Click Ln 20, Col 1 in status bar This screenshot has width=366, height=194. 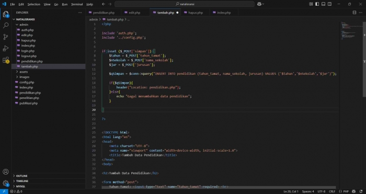(291, 191)
